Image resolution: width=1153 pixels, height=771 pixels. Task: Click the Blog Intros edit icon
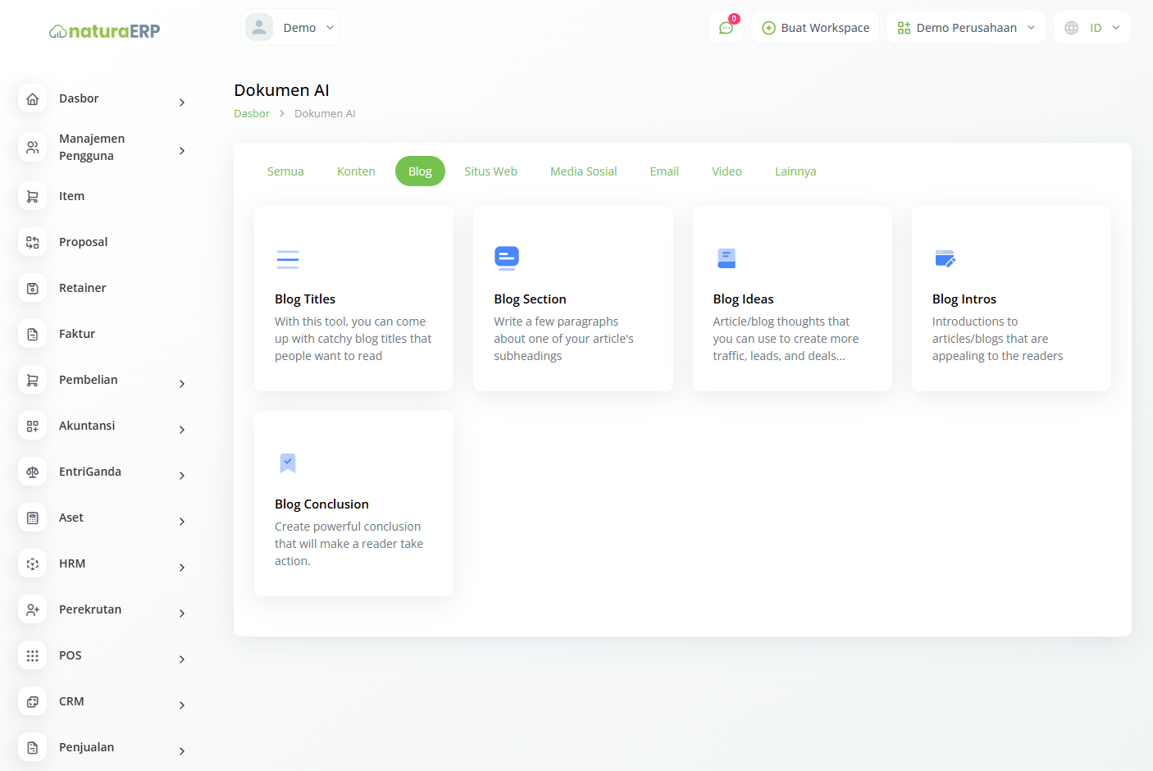pos(945,259)
